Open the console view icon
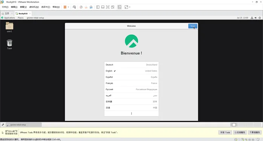263x141 pixels. tap(119, 7)
